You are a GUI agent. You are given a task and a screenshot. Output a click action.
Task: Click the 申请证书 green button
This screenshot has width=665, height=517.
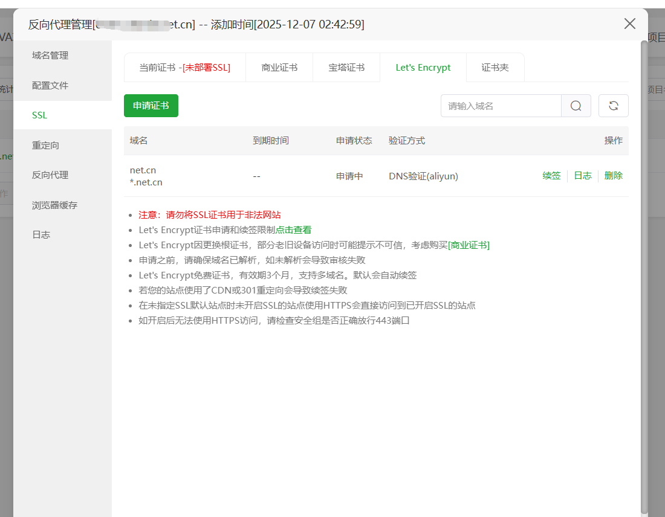(x=151, y=106)
